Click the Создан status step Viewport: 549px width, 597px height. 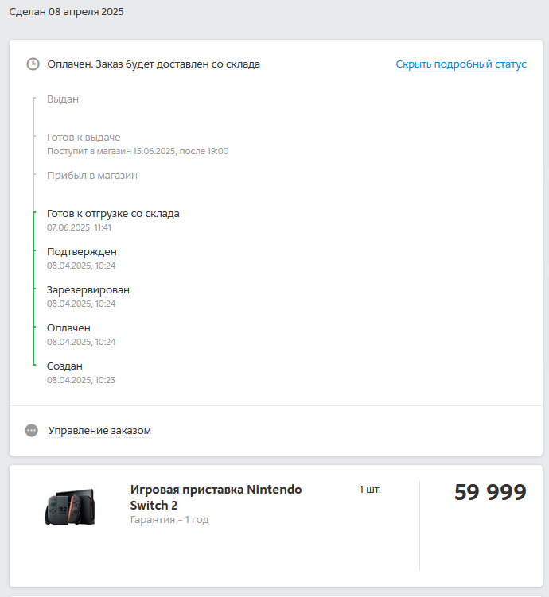click(64, 366)
